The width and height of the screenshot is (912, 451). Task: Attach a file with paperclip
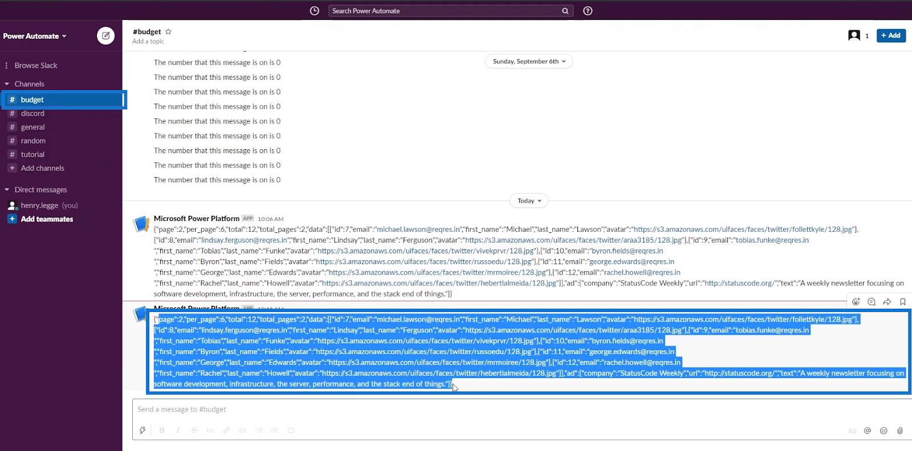900,431
